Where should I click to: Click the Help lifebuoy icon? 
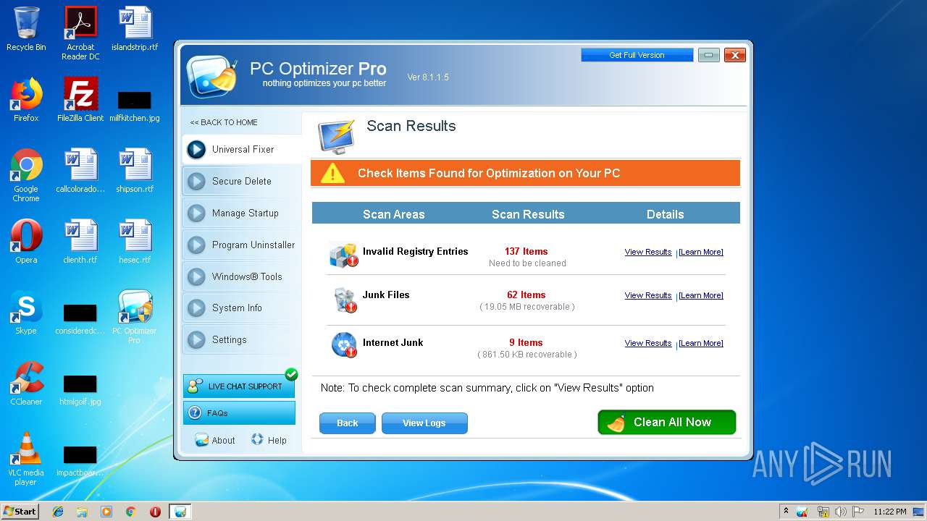pos(257,439)
